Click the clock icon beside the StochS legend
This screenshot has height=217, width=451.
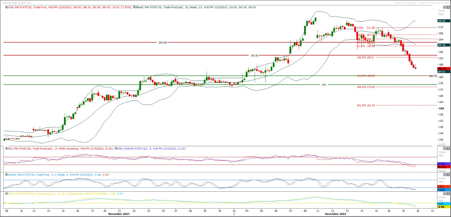tap(6, 175)
